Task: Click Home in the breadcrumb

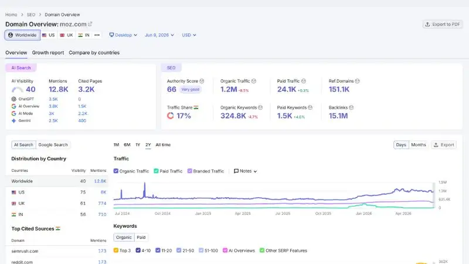Action: [x=11, y=15]
